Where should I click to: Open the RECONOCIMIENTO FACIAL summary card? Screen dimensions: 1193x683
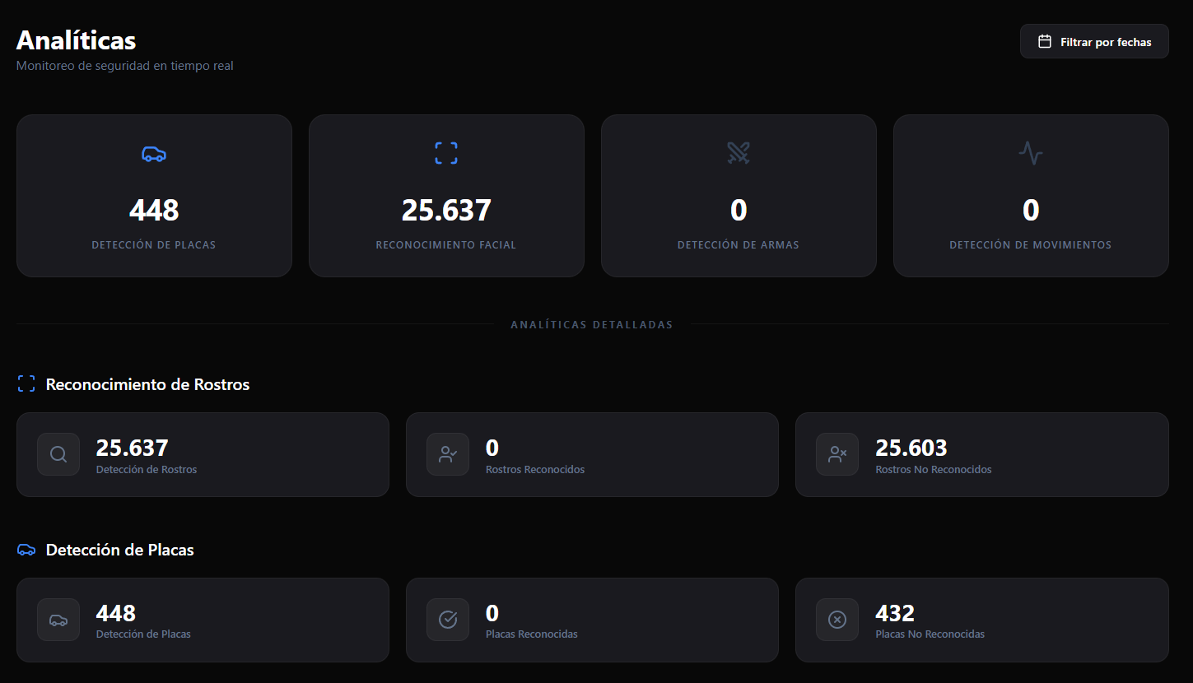coord(446,196)
